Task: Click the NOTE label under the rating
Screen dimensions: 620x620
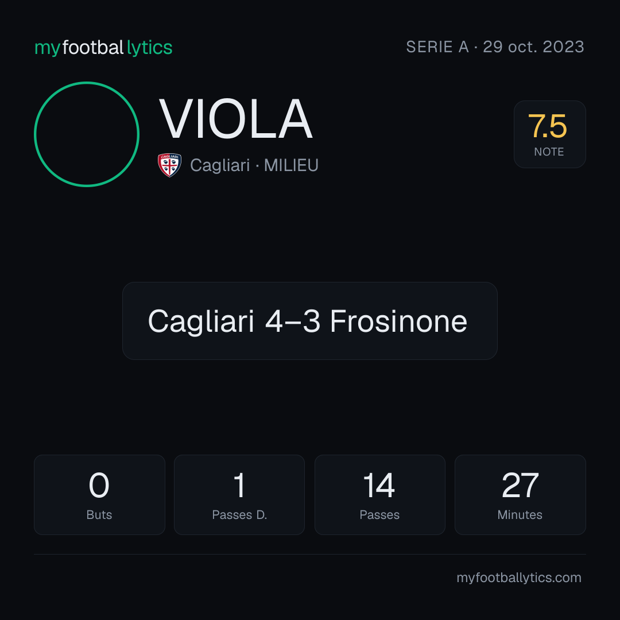Action: click(x=549, y=152)
